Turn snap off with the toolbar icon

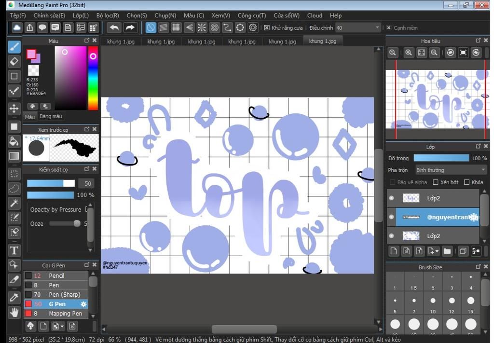(x=151, y=27)
